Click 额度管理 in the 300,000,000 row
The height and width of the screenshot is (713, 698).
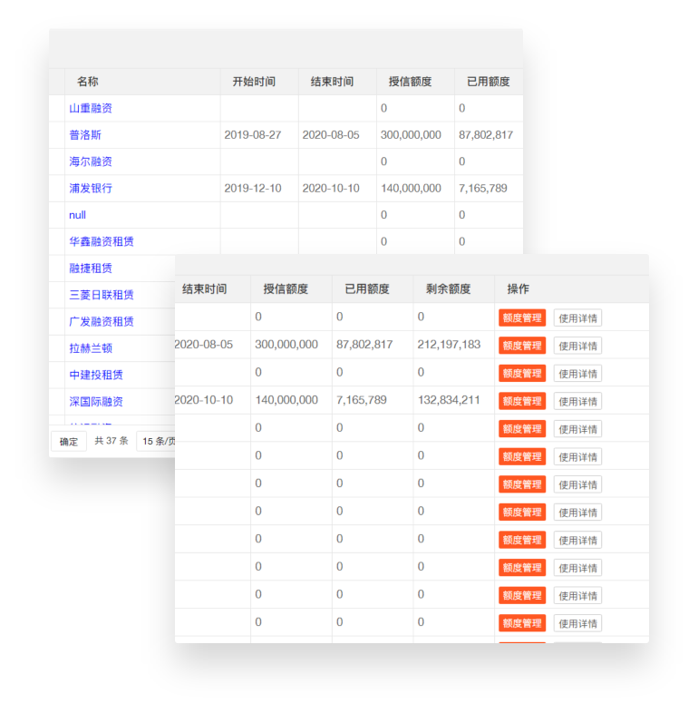(x=522, y=346)
